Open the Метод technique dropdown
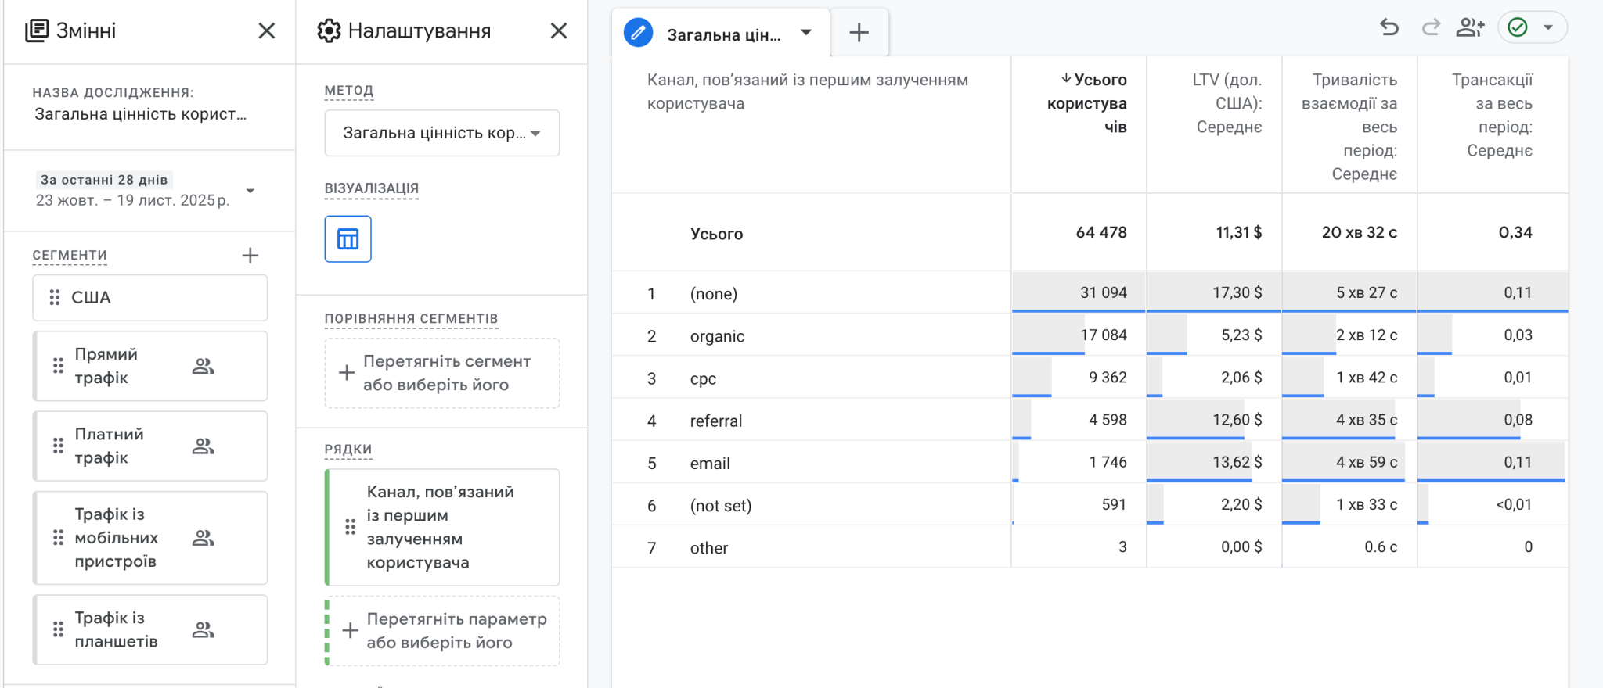This screenshot has height=688, width=1603. (441, 134)
